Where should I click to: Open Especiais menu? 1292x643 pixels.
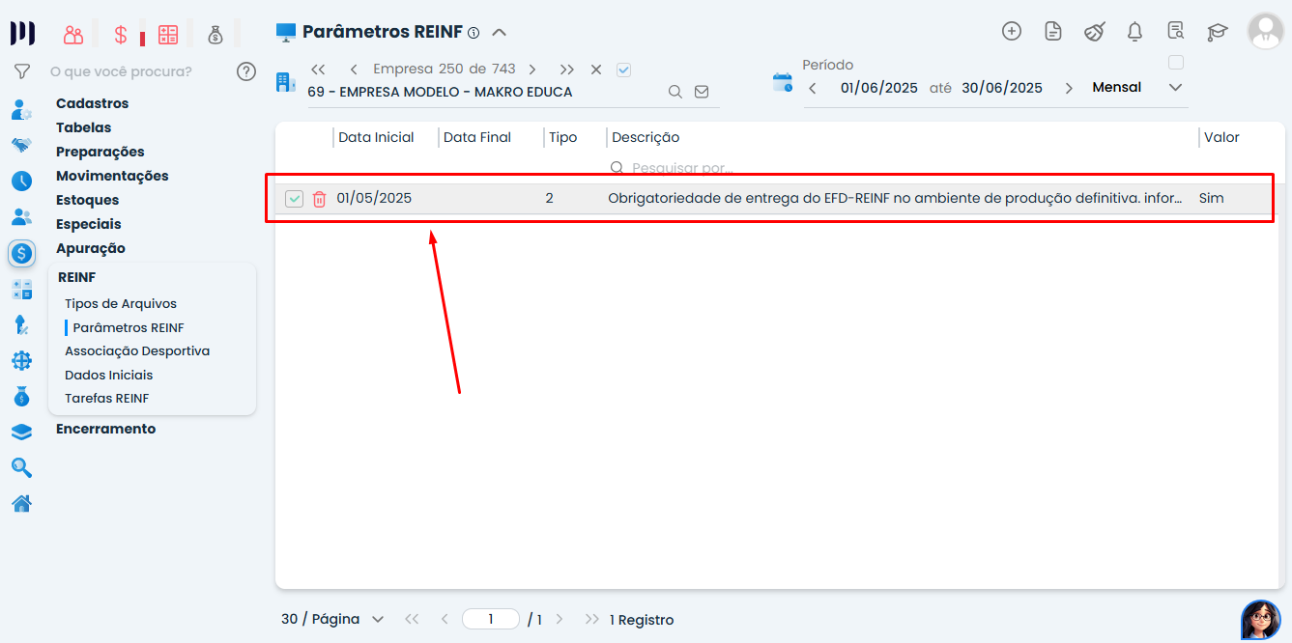(x=89, y=224)
